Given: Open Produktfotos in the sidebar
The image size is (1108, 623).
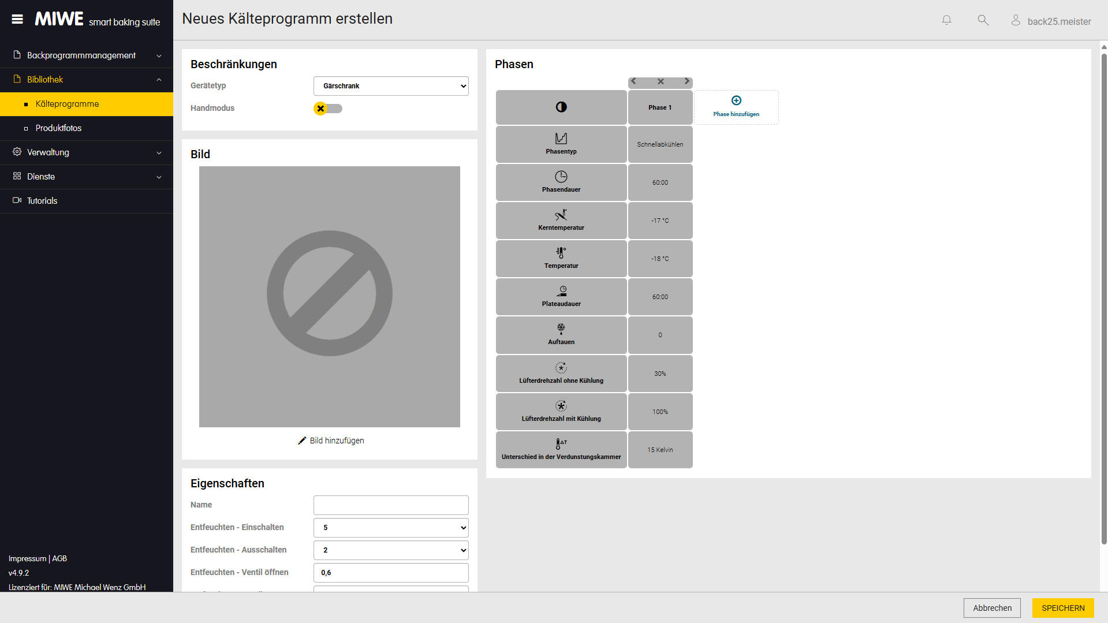Looking at the screenshot, I should 58,128.
